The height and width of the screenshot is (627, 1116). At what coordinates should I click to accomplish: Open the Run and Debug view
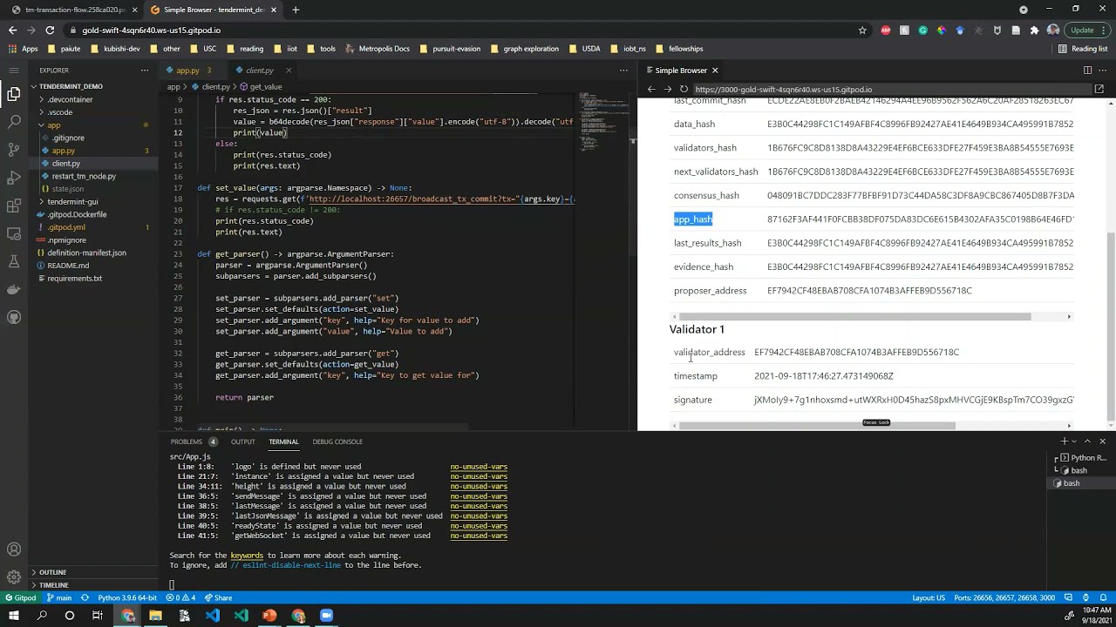(x=14, y=178)
